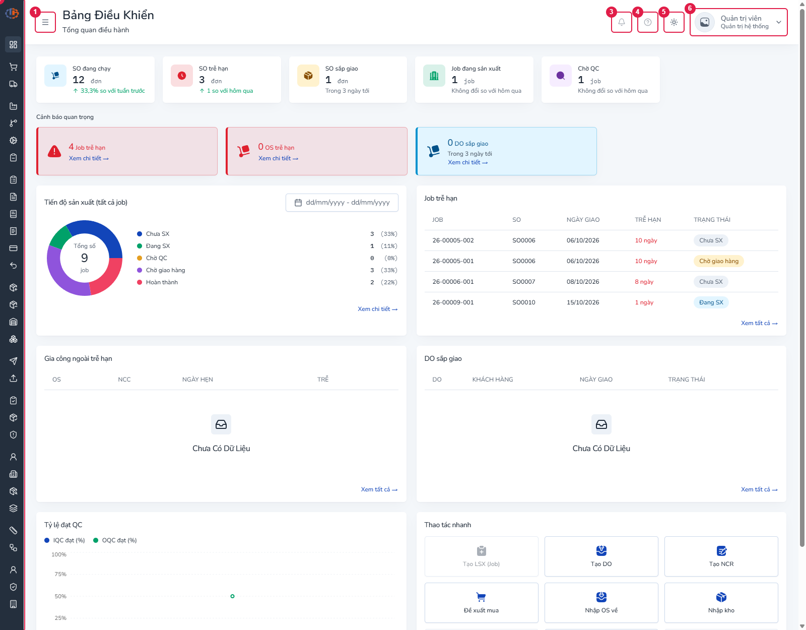Open Xem chi tiết under Job trễ hạn alert
This screenshot has width=806, height=630.
(x=89, y=158)
